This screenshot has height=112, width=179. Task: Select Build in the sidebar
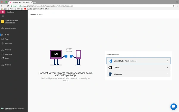7,35
